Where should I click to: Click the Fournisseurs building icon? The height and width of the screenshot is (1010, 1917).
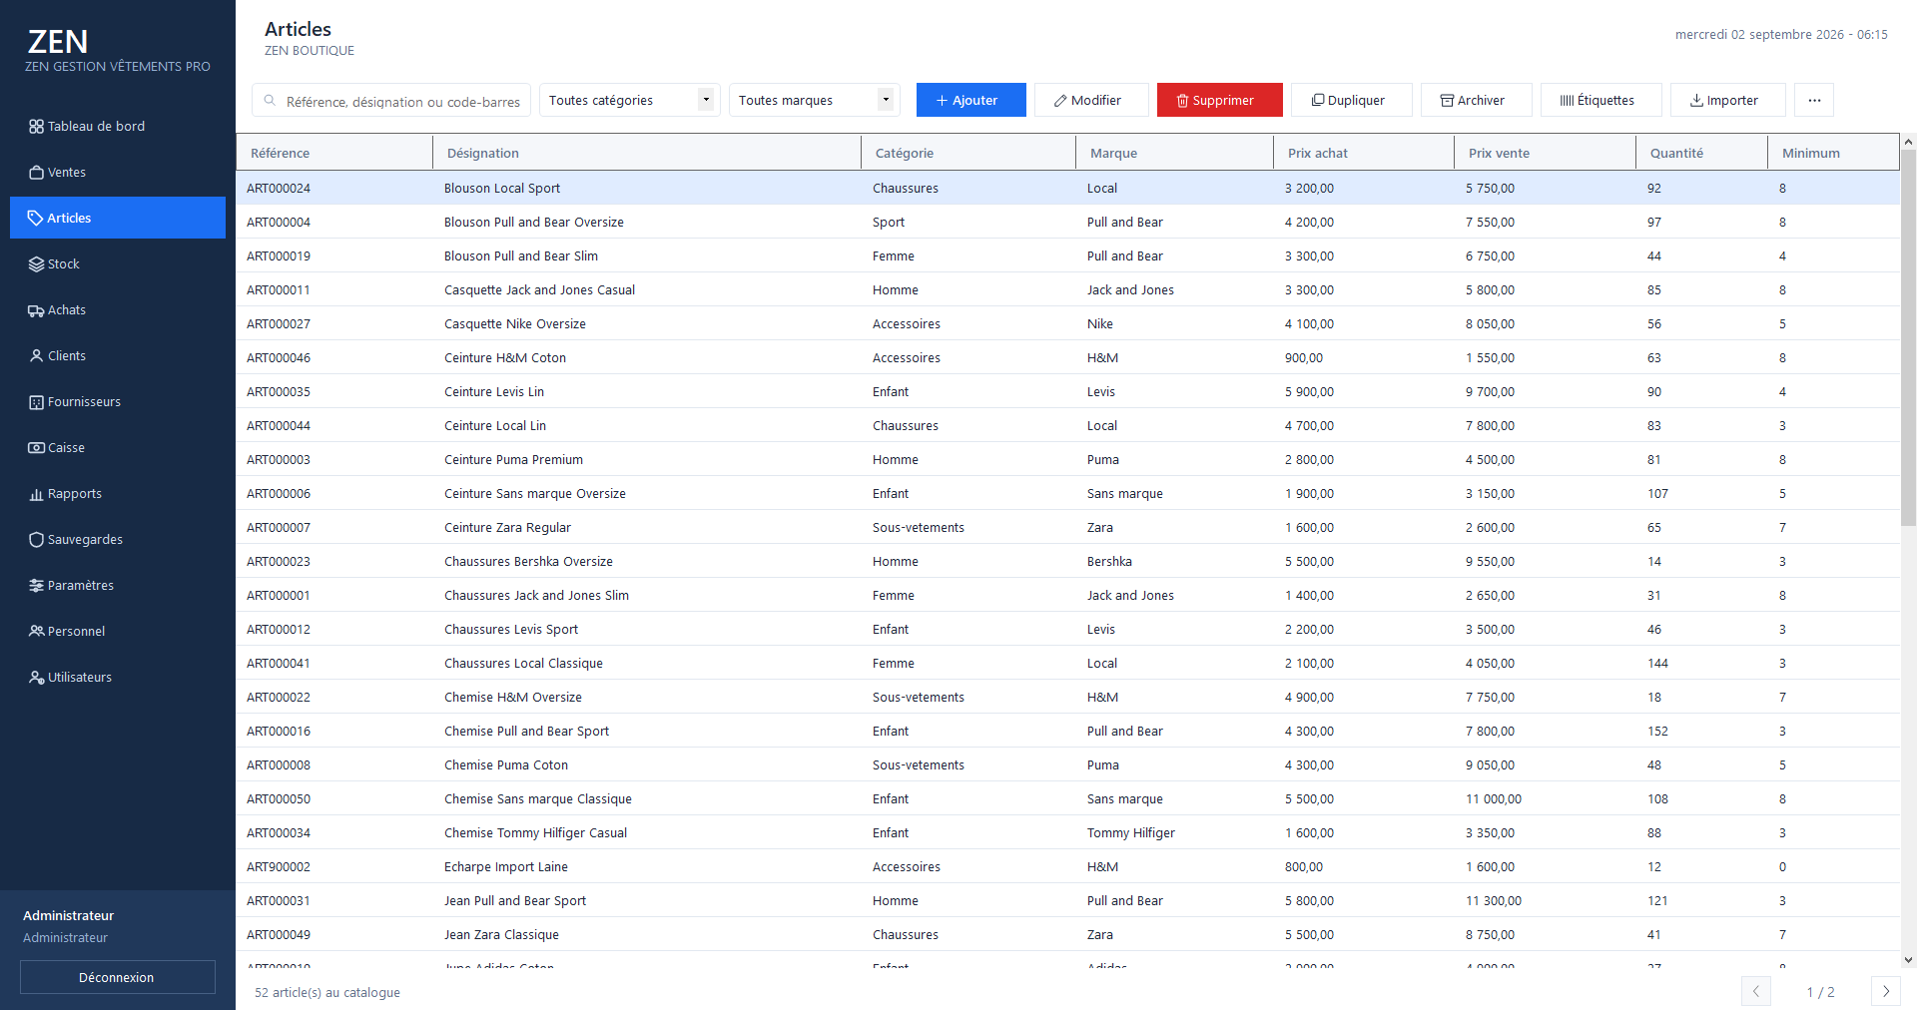pos(36,402)
